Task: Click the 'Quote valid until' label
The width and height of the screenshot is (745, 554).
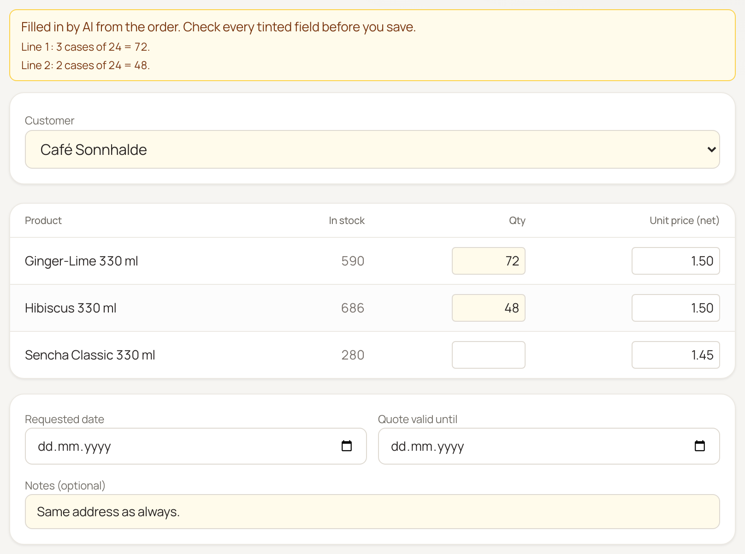Action: point(418,419)
